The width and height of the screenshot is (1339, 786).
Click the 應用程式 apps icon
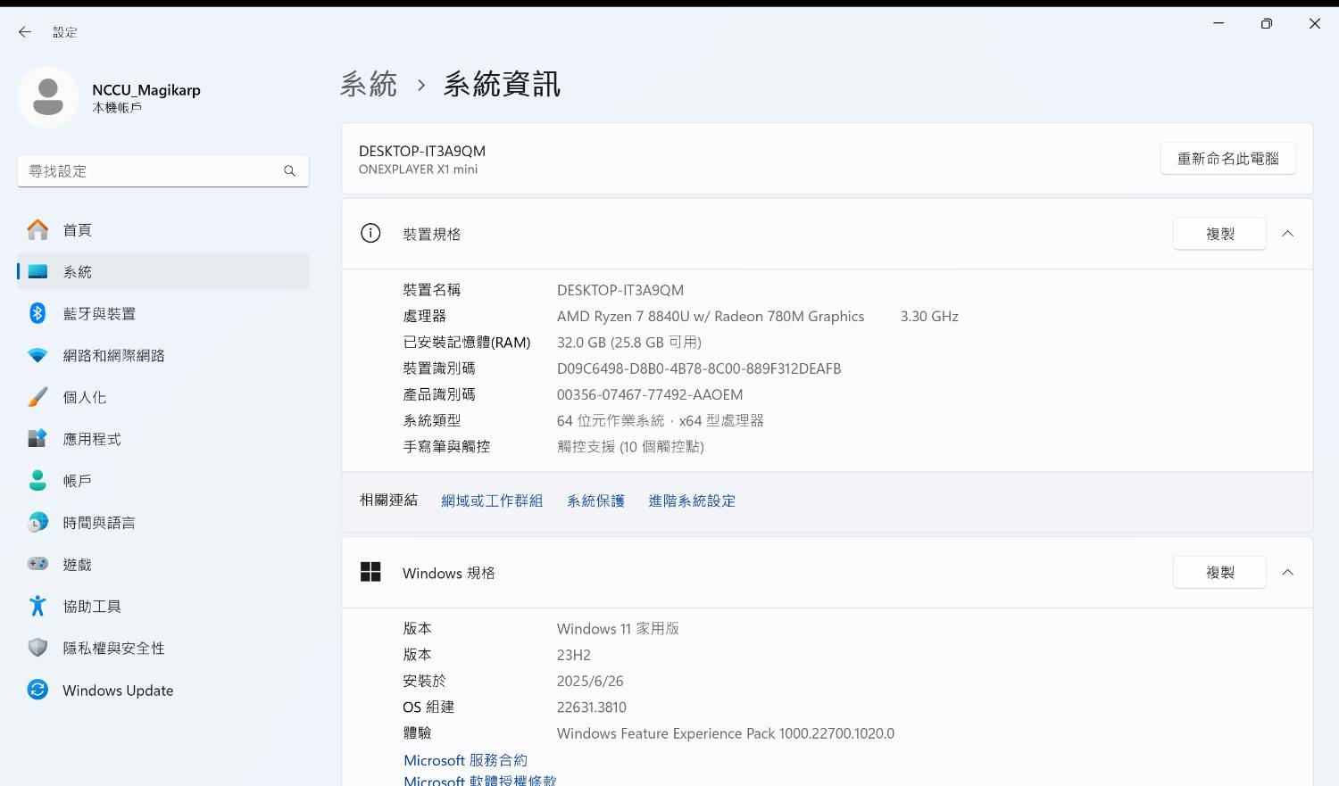coord(37,439)
